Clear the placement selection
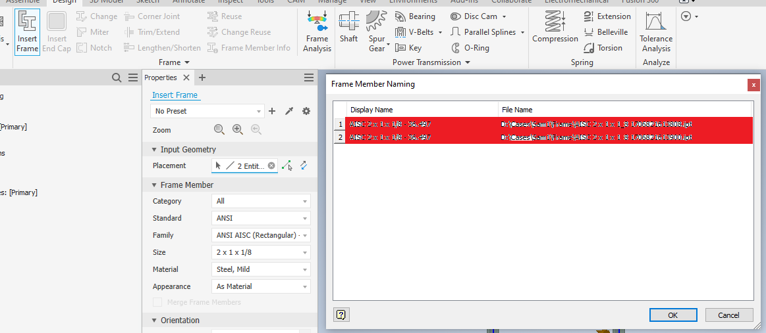Image resolution: width=766 pixels, height=333 pixels. (x=271, y=166)
